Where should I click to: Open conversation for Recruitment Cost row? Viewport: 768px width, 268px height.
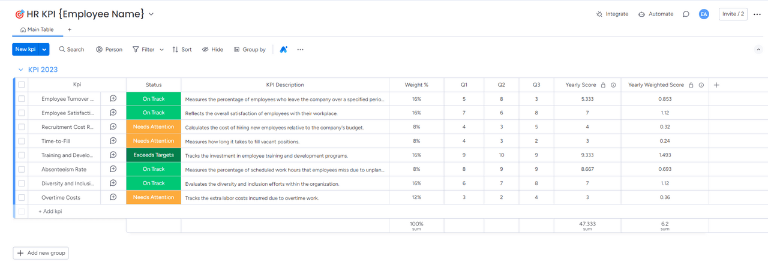tap(113, 127)
